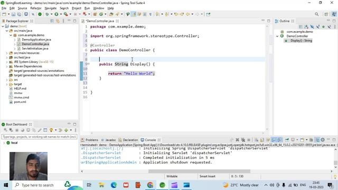The width and height of the screenshot is (338, 190).
Task: Toggle Hide Fields in Outline toolbar
Action: [x=312, y=27]
